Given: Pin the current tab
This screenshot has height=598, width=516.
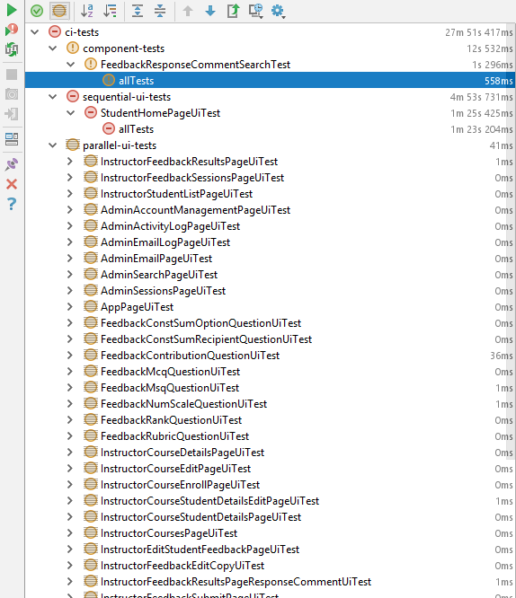Looking at the screenshot, I should pyautogui.click(x=12, y=164).
